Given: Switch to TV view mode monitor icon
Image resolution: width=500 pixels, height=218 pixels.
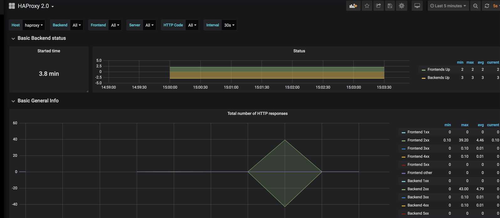Looking at the screenshot, I should click(417, 6).
